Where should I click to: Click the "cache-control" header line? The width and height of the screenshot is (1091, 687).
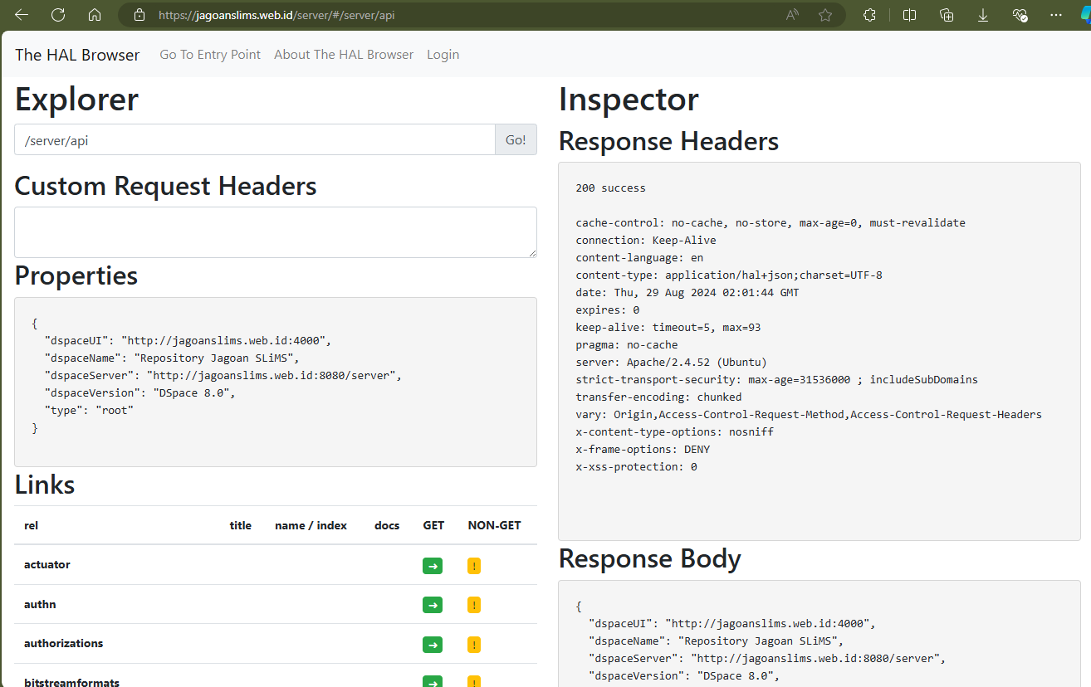[x=771, y=223]
